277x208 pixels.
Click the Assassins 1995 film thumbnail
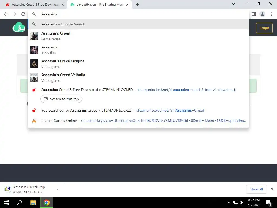click(x=34, y=50)
